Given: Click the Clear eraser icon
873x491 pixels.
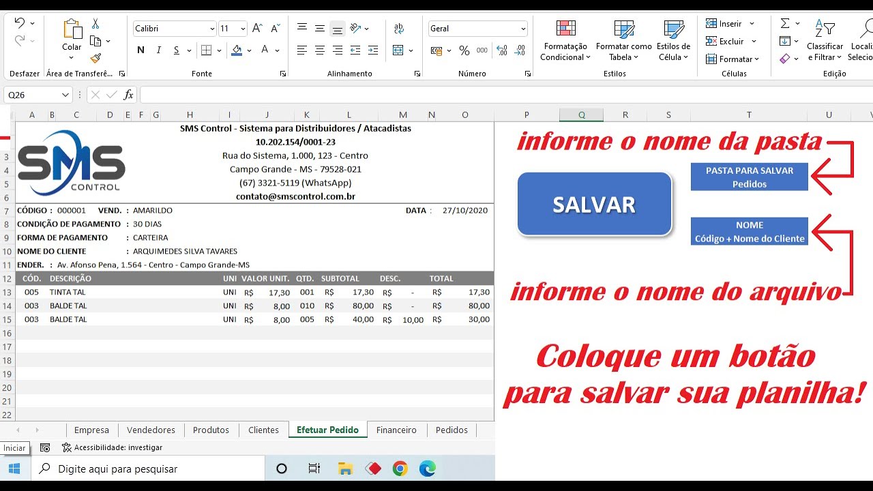Looking at the screenshot, I should (x=785, y=59).
